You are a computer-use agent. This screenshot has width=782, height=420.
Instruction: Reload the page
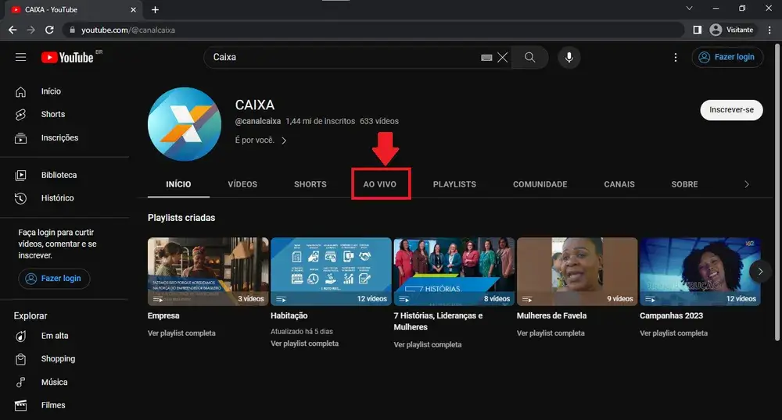(49, 30)
